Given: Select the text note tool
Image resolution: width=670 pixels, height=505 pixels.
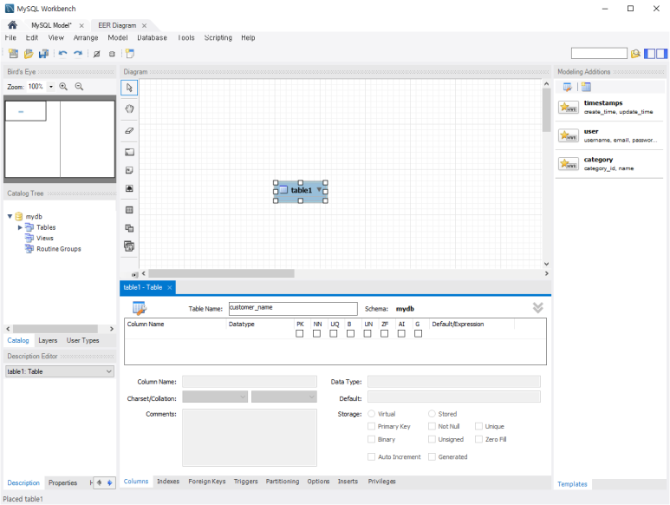Looking at the screenshot, I should tap(129, 170).
